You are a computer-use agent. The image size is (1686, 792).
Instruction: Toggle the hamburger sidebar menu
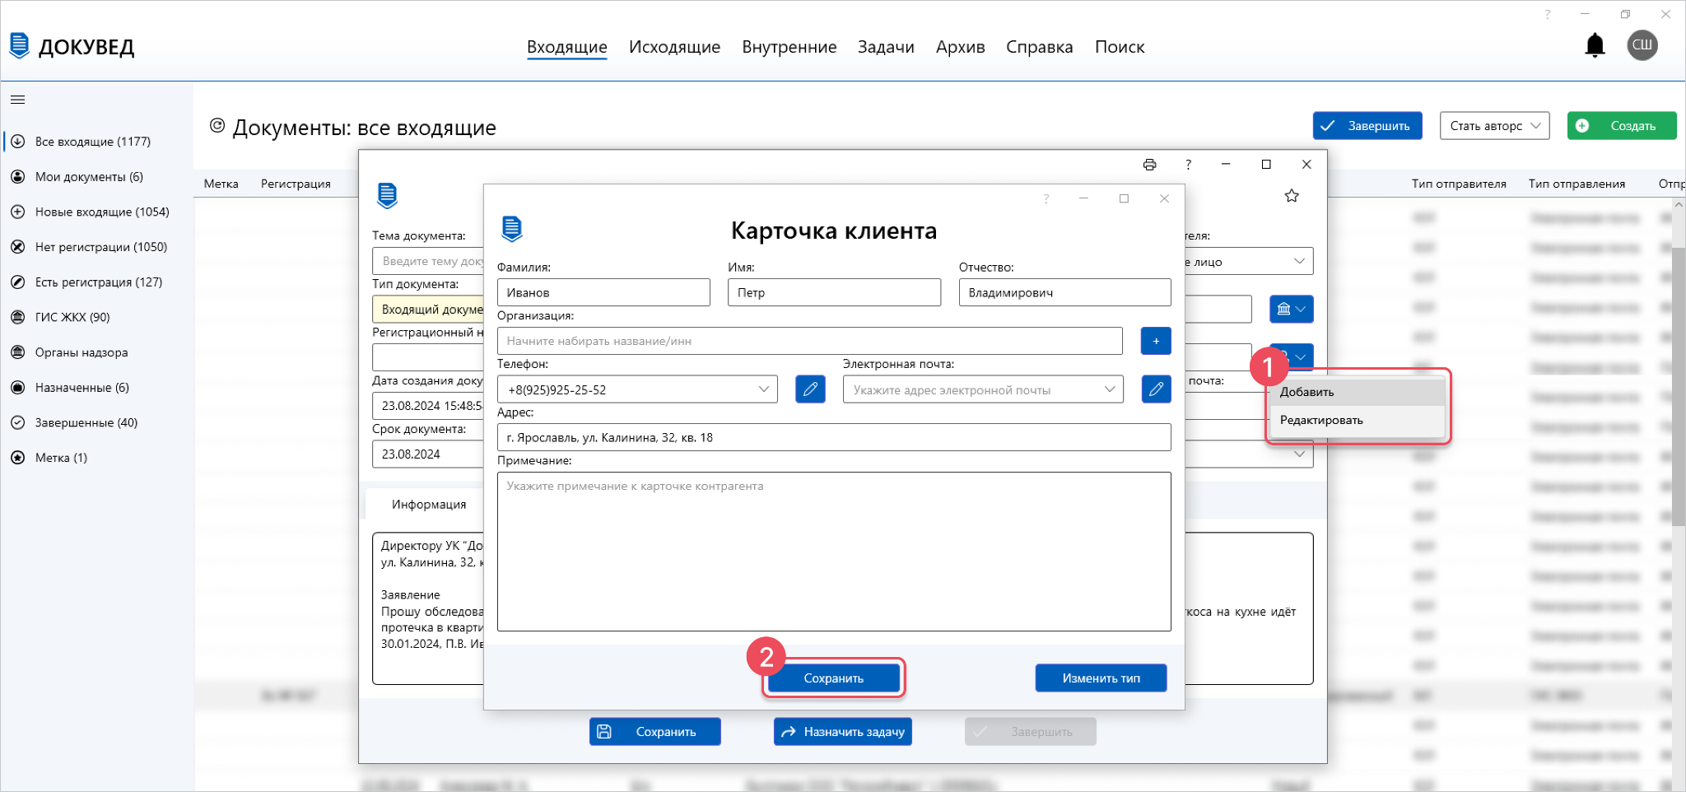pyautogui.click(x=17, y=100)
